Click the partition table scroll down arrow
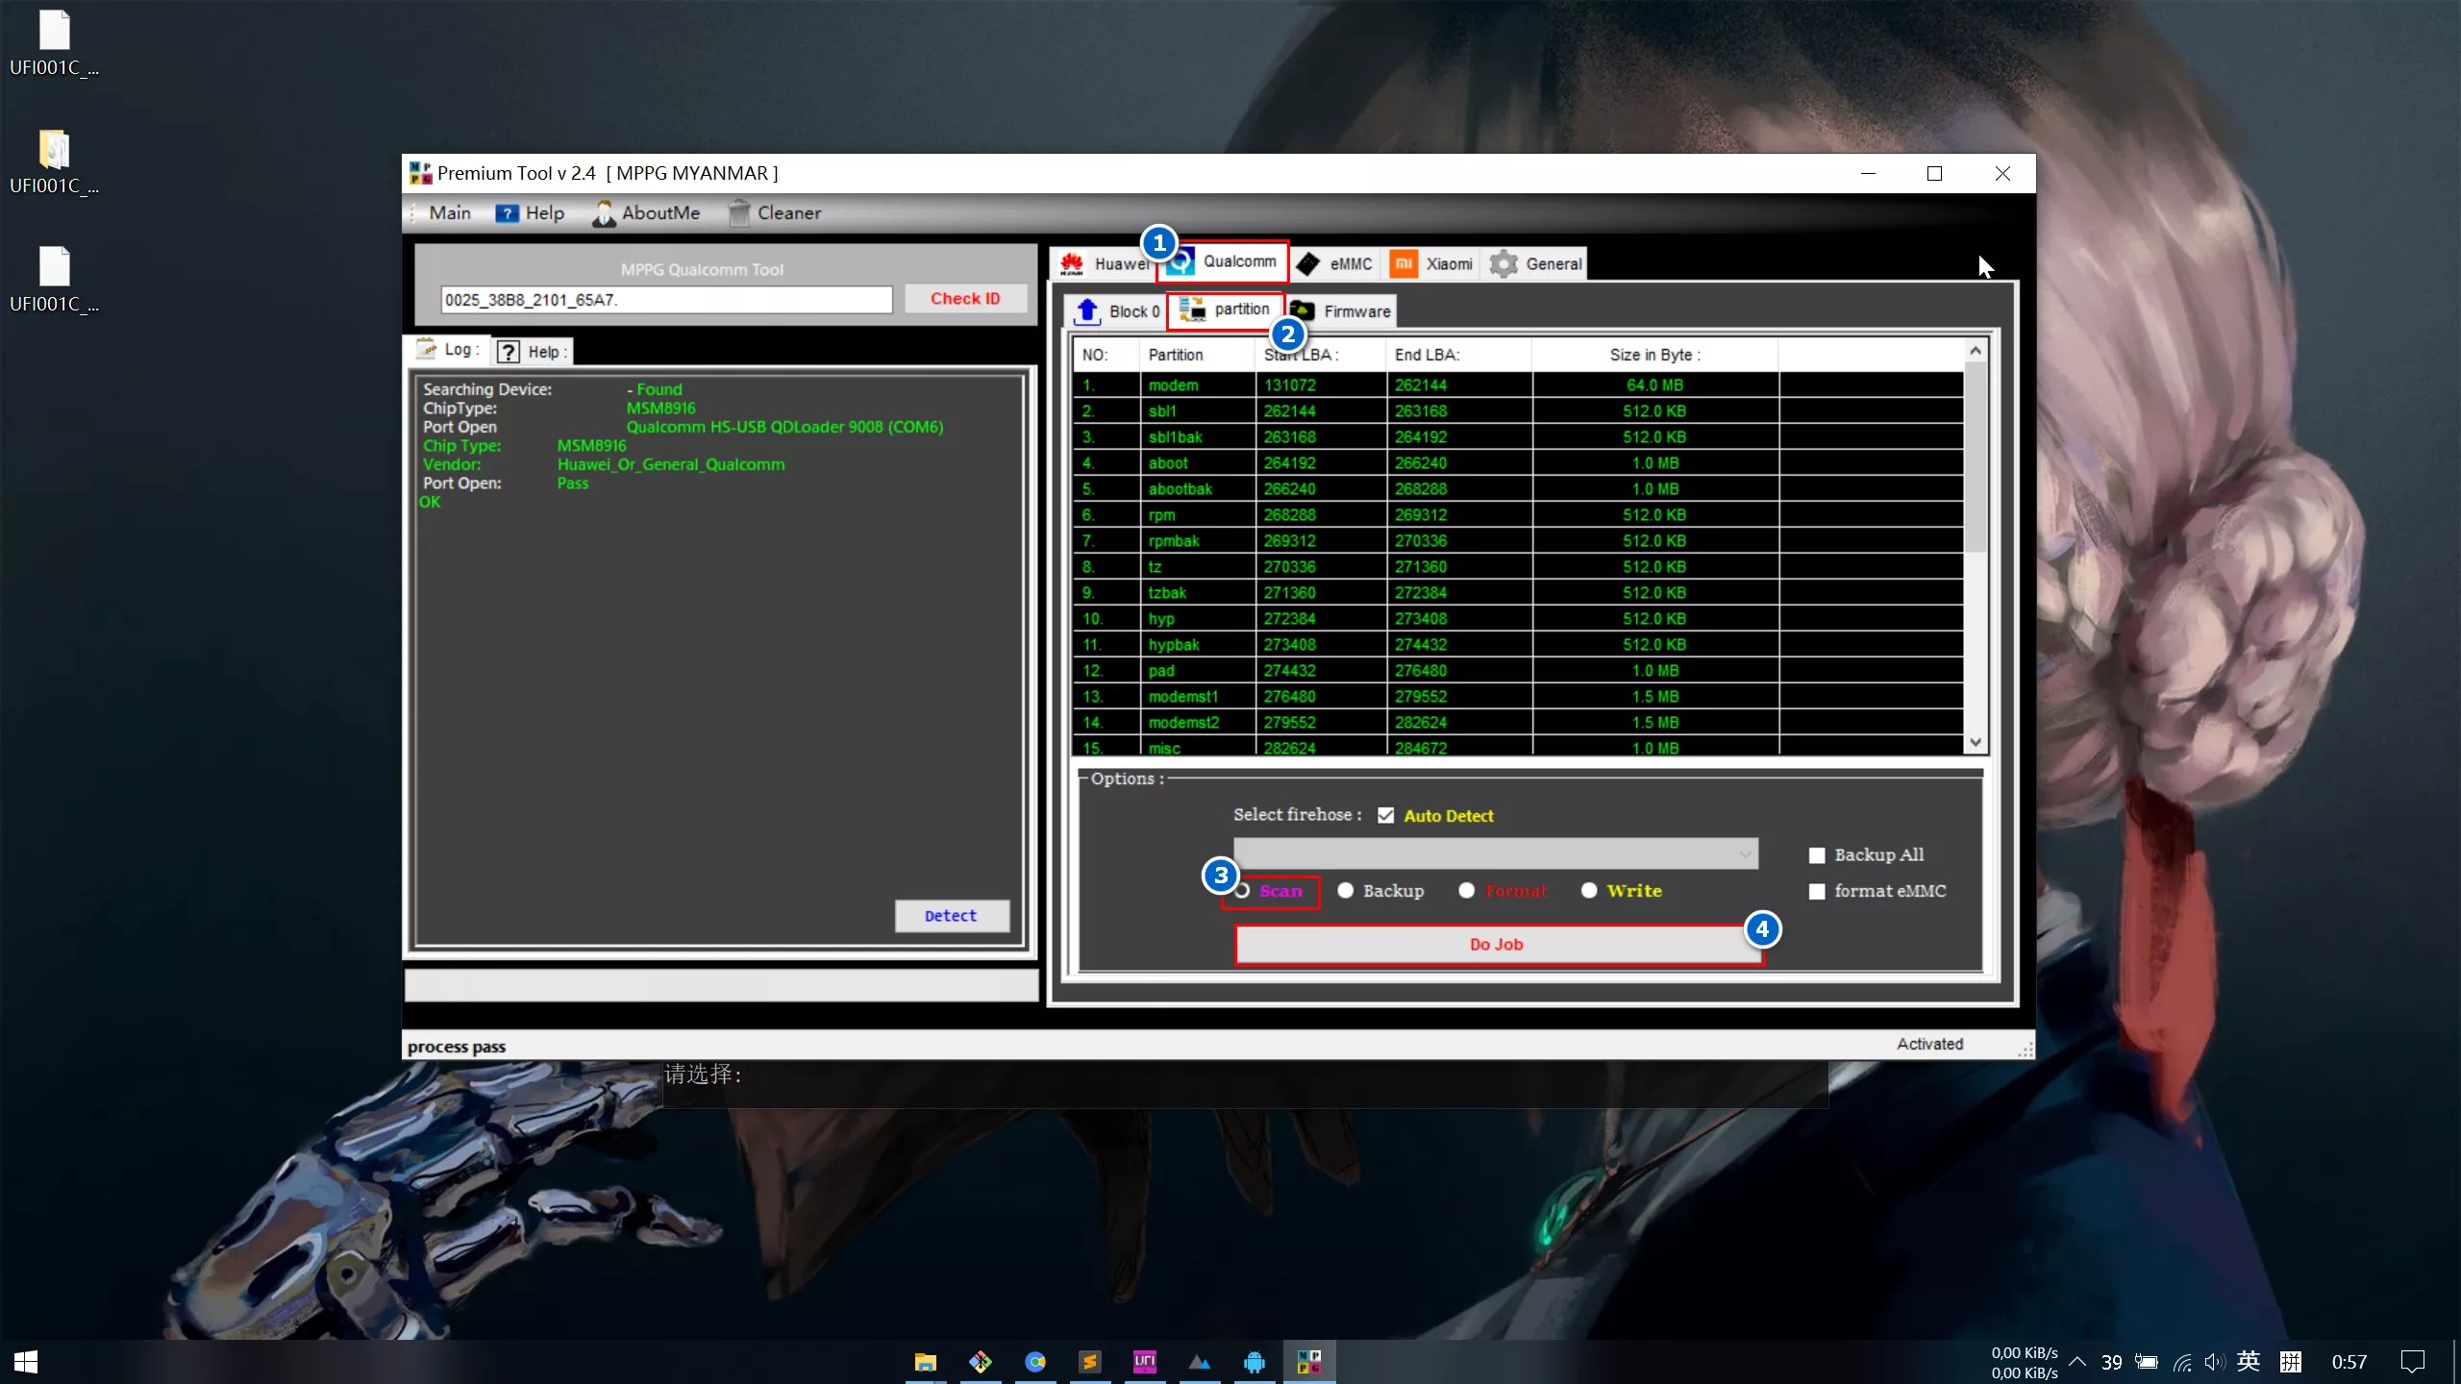Screen dimensions: 2461x1384 point(1976,742)
